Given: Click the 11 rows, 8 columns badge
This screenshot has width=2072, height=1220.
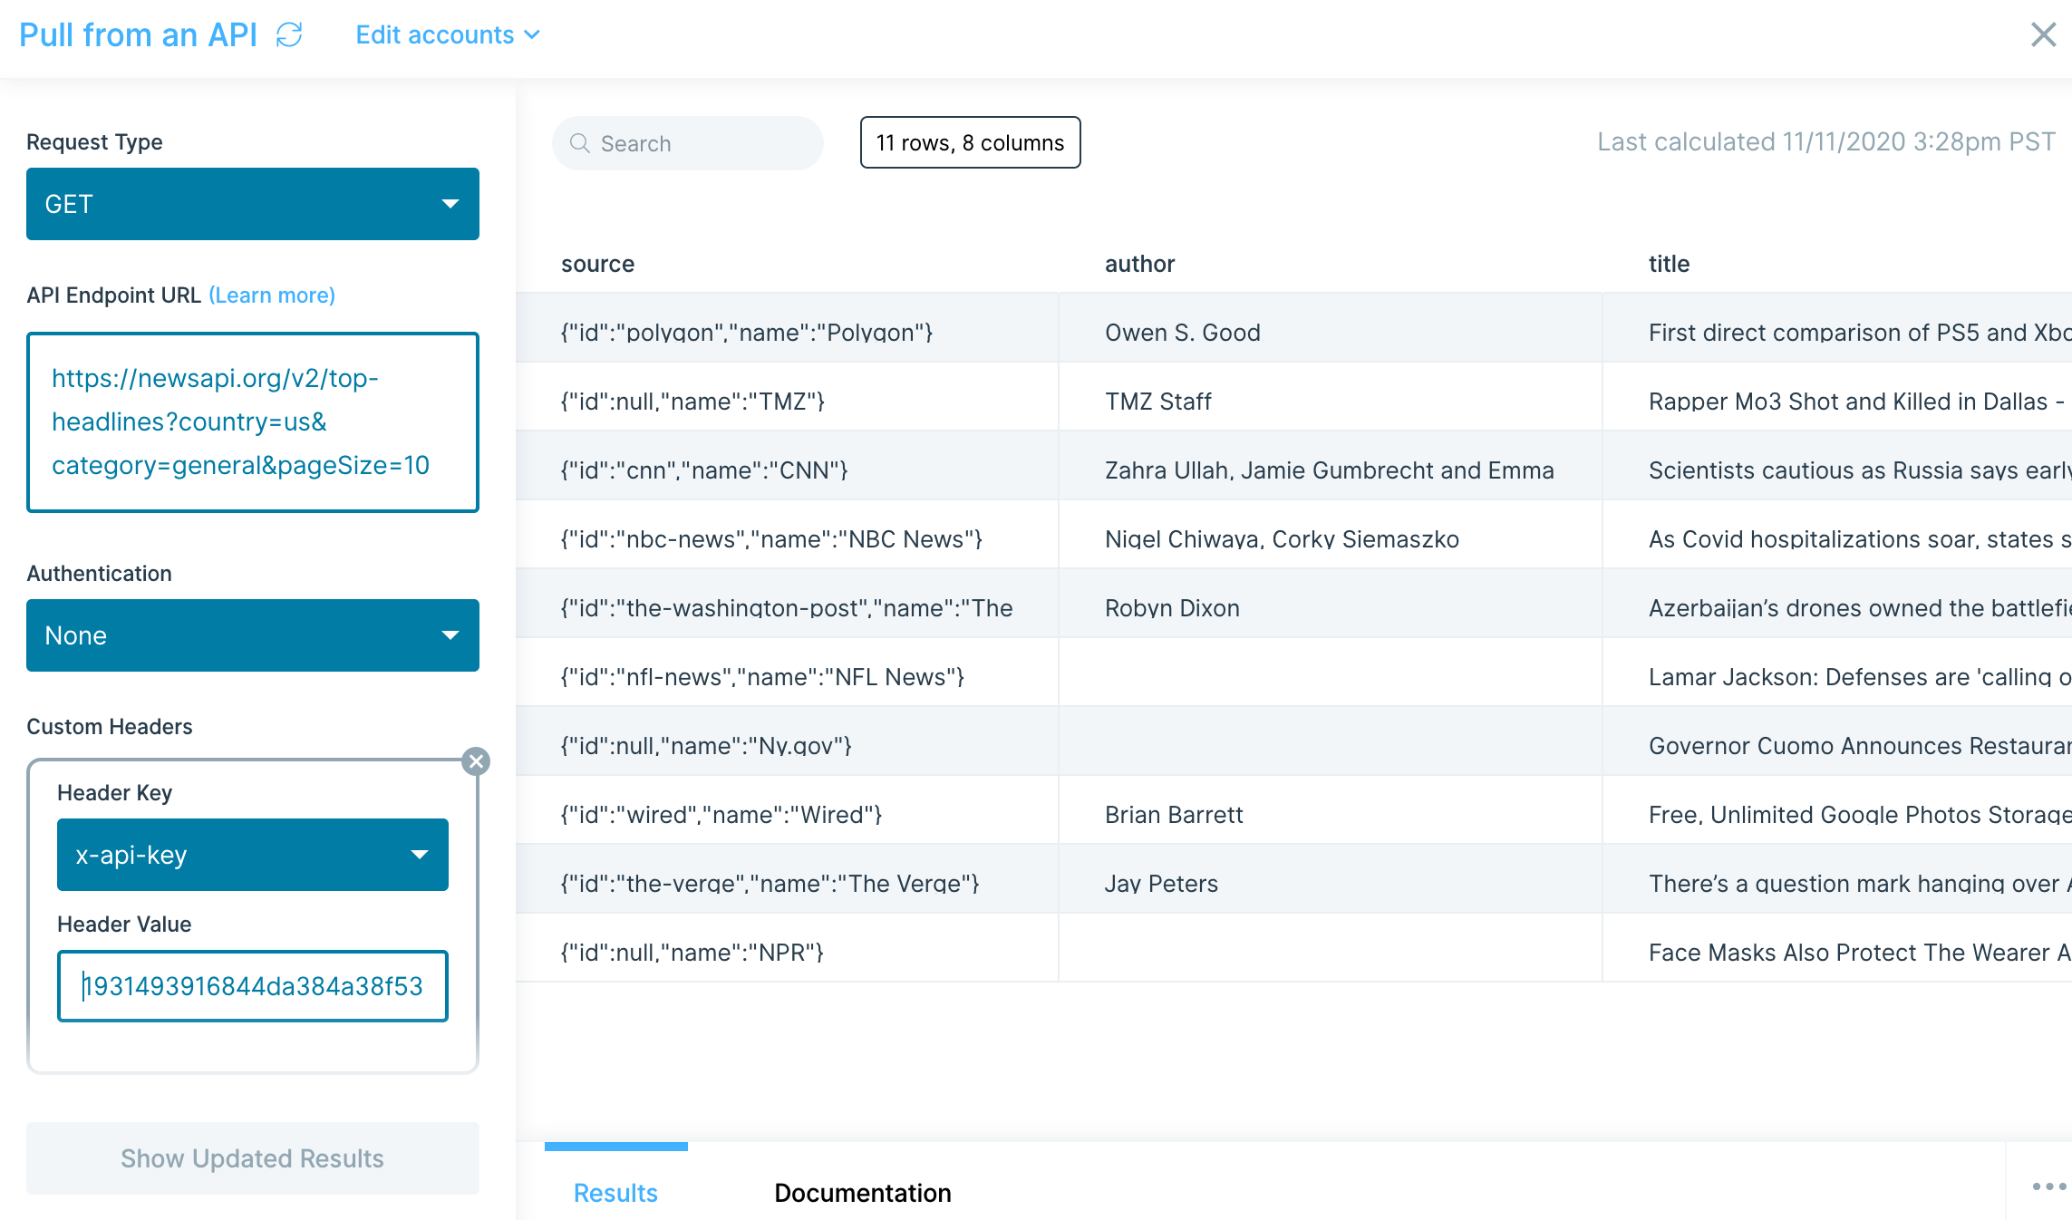Looking at the screenshot, I should coord(970,143).
